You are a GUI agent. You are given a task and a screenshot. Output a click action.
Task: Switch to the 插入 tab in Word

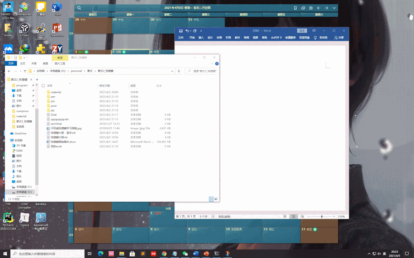[x=201, y=37]
